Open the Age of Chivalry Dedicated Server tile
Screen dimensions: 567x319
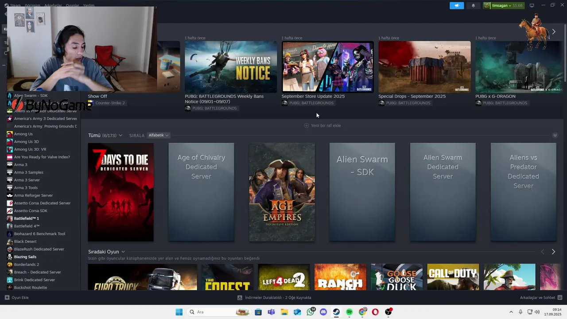pos(201,192)
